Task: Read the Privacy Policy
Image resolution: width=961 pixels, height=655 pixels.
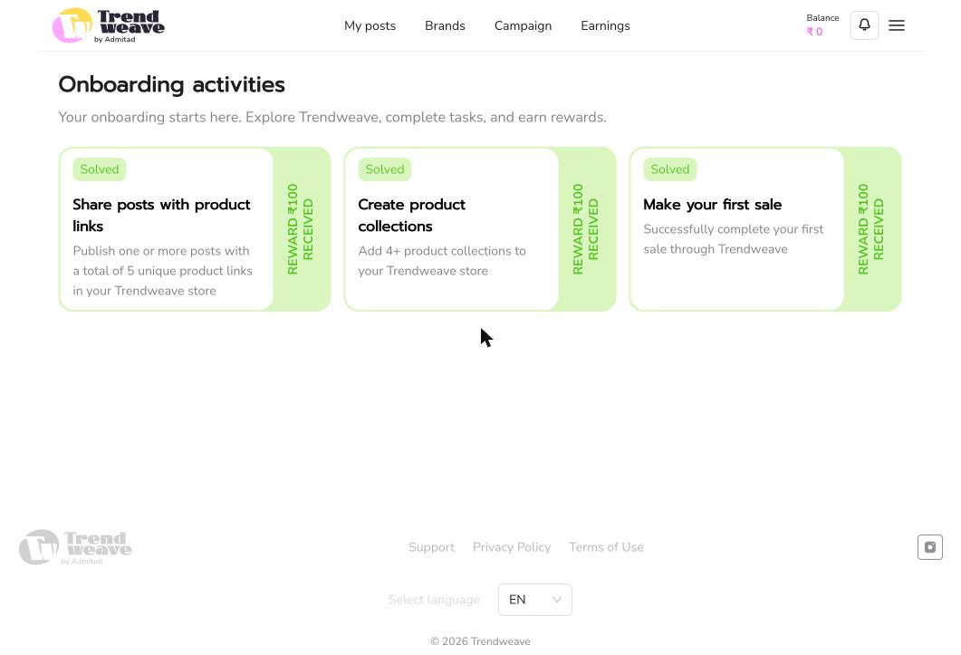Action: pos(512,547)
